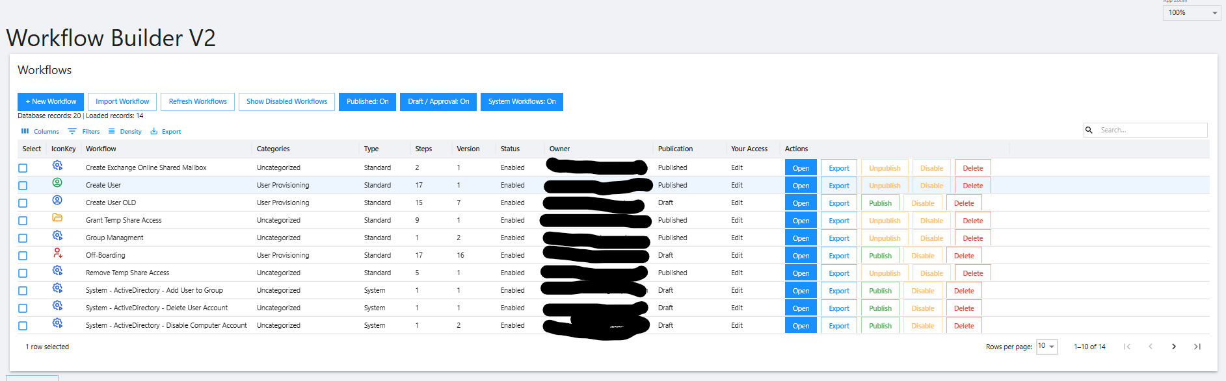Sort by the Workflow column header
The height and width of the screenshot is (381, 1226).
(101, 149)
